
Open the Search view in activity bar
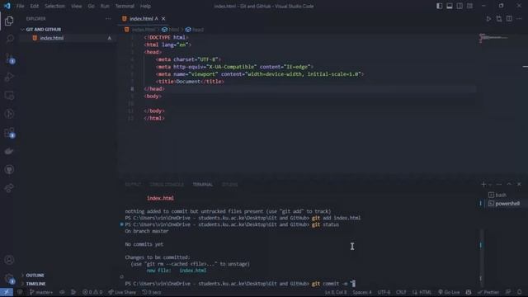click(9, 40)
